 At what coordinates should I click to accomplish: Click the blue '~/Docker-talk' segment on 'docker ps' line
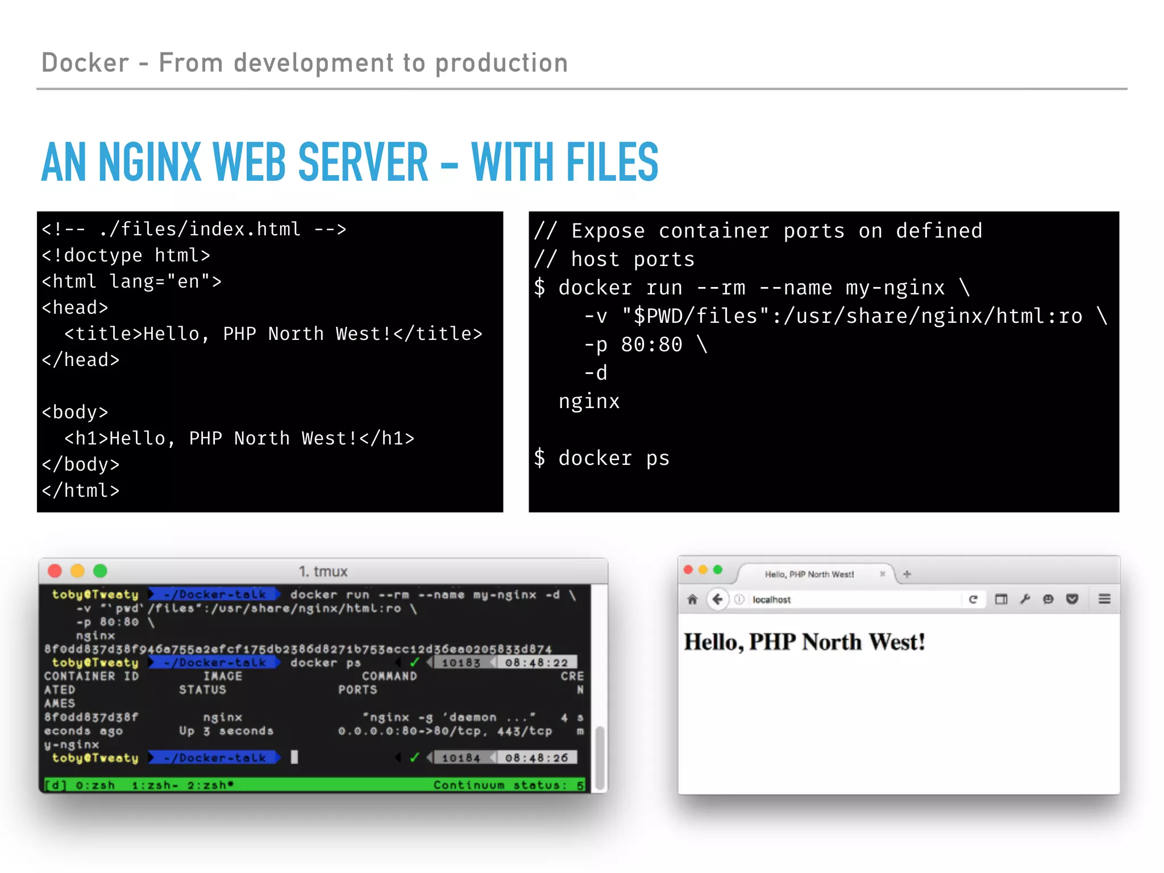215,663
